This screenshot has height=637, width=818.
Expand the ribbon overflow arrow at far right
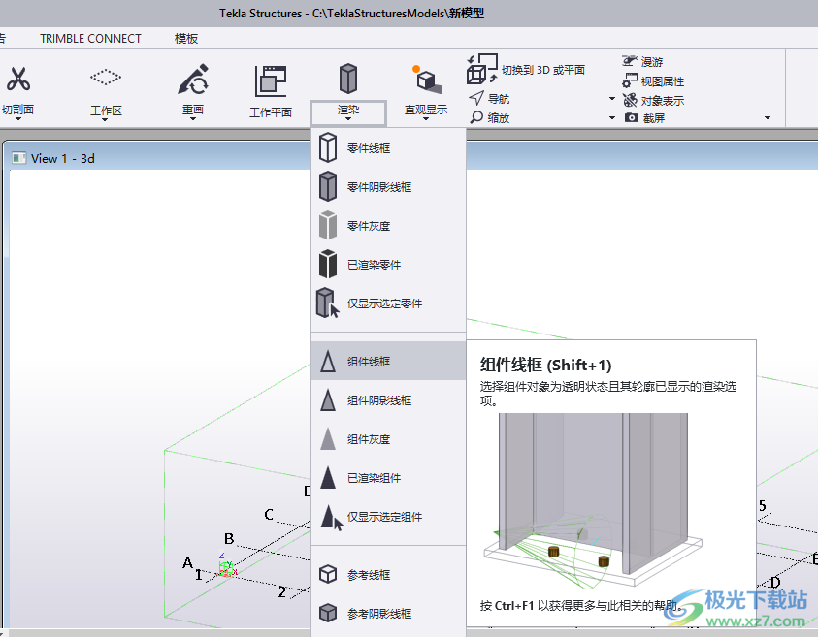(x=768, y=118)
